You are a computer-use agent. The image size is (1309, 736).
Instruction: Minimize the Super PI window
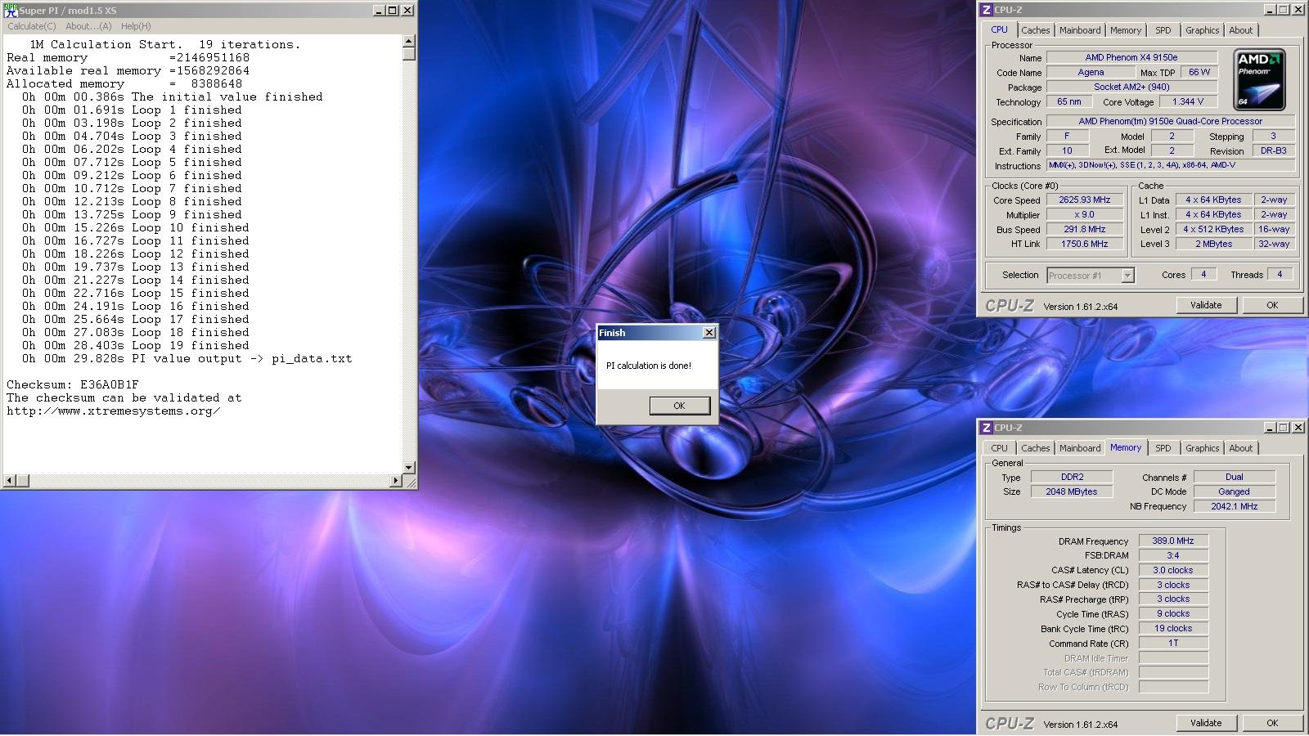pos(379,11)
